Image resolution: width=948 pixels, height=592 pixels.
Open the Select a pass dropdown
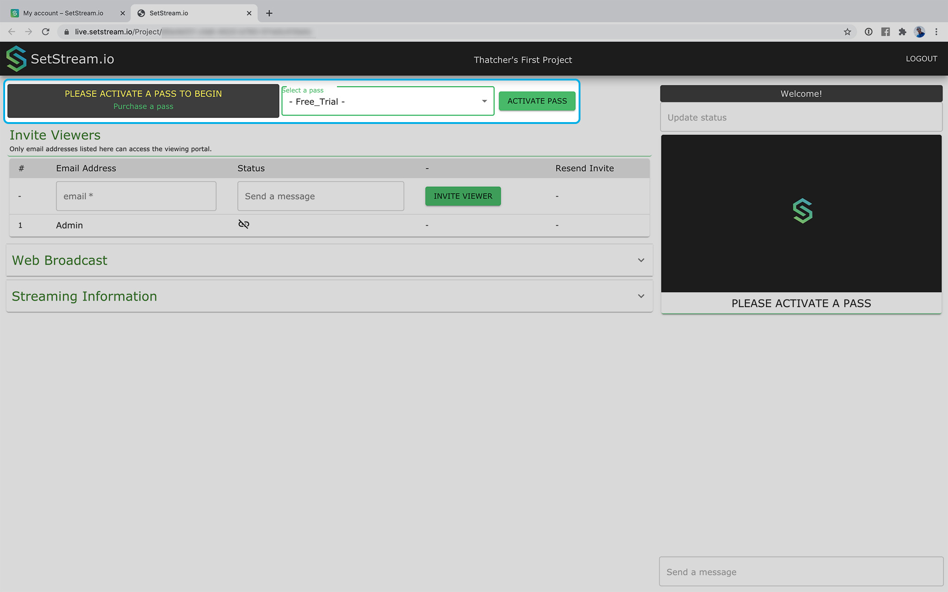[388, 101]
